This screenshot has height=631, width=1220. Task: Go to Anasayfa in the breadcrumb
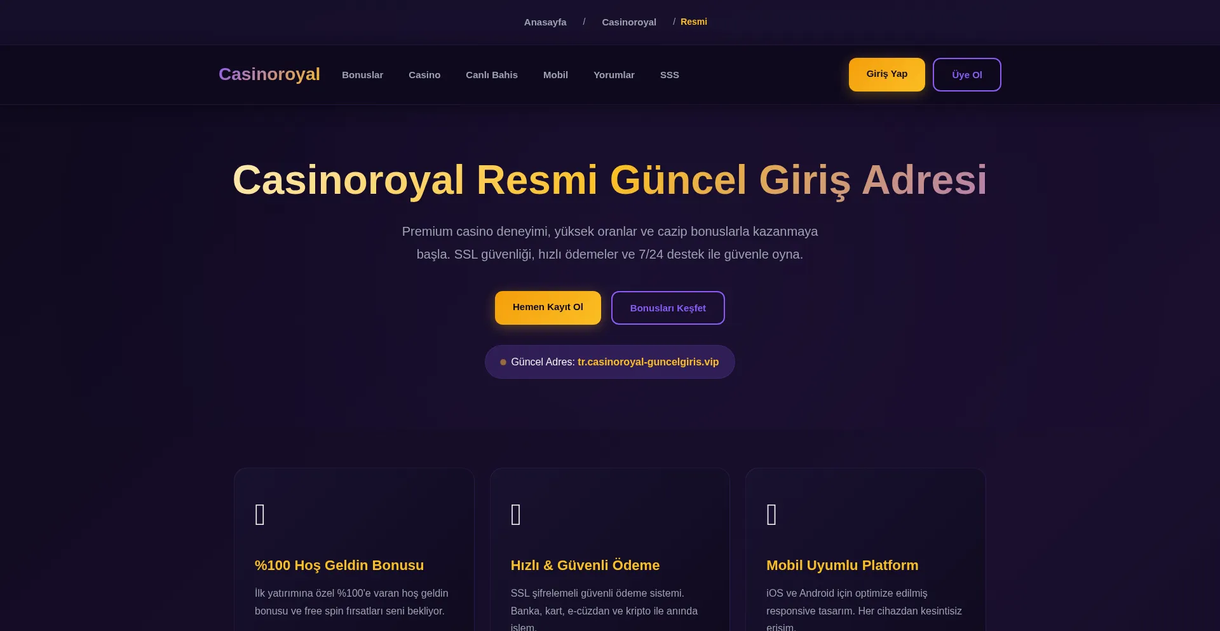tap(545, 22)
